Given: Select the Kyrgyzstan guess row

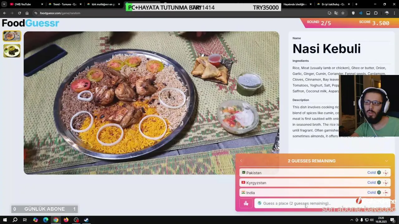Looking at the screenshot, I should coord(315,183).
